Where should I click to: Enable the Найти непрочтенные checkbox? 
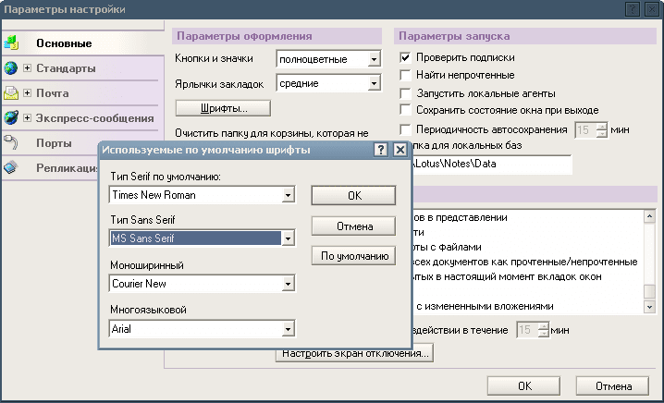pyautogui.click(x=405, y=76)
